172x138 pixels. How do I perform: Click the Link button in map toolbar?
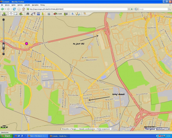(x=58, y=14)
